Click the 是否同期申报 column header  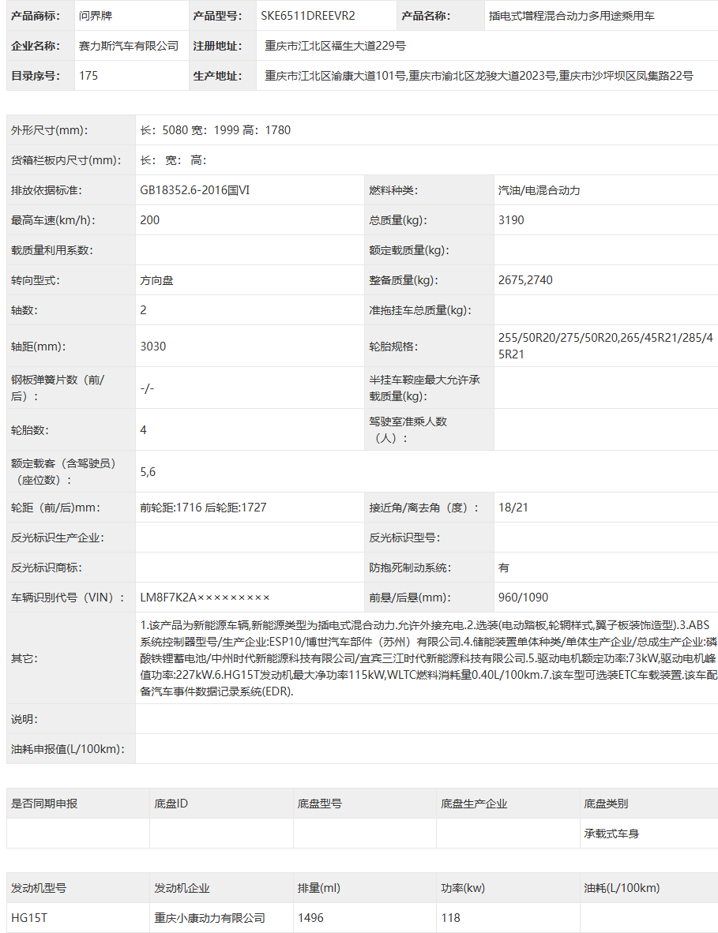[x=44, y=804]
